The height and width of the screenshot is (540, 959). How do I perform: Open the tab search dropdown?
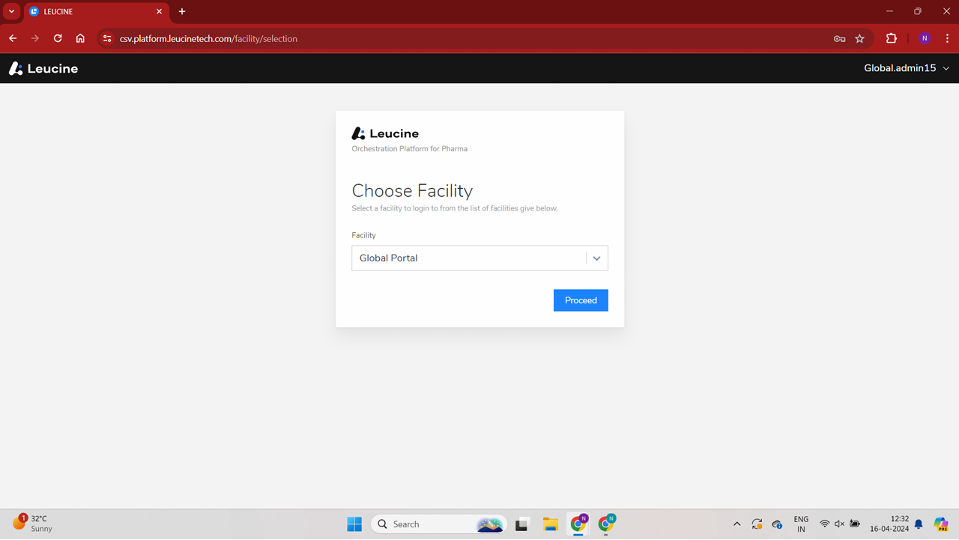tap(11, 12)
